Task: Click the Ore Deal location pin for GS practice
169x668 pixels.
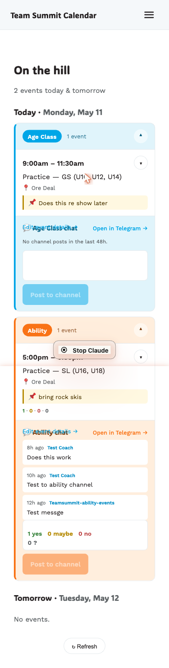Action: [x=26, y=188]
